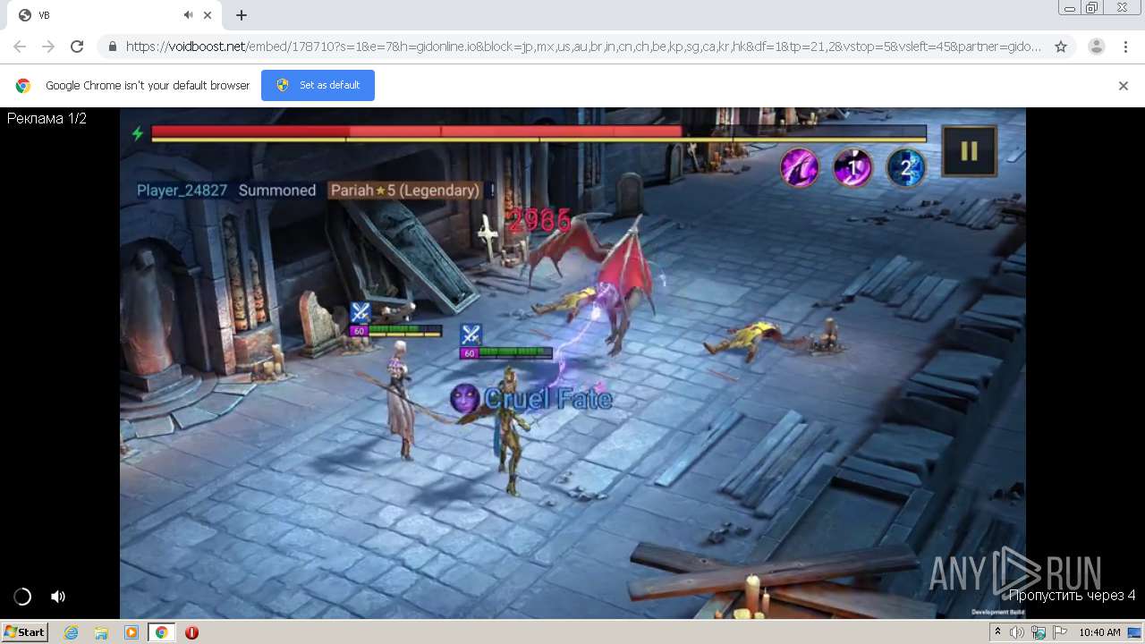Mute the video ad with speaker icon
Image resolution: width=1145 pixels, height=644 pixels.
coord(58,597)
